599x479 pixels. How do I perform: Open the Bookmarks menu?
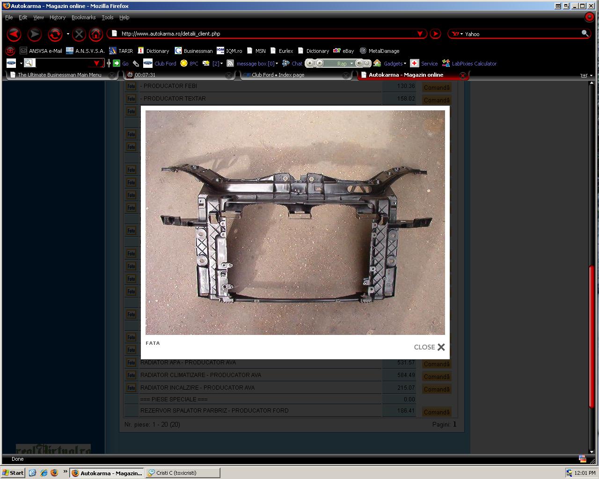click(x=83, y=17)
